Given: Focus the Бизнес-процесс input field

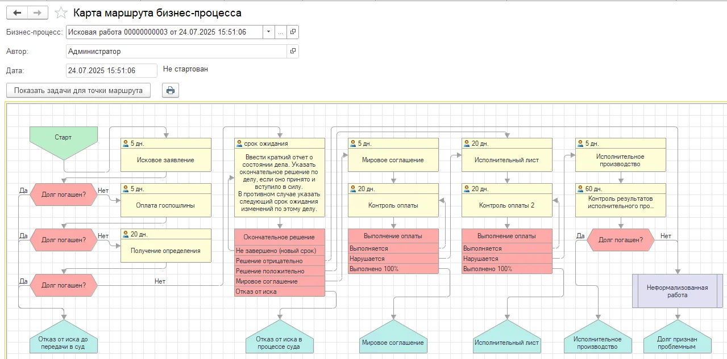Looking at the screenshot, I should [164, 32].
